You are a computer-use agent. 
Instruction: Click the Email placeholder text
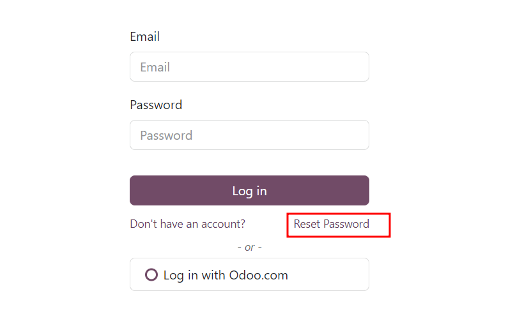tap(155, 67)
